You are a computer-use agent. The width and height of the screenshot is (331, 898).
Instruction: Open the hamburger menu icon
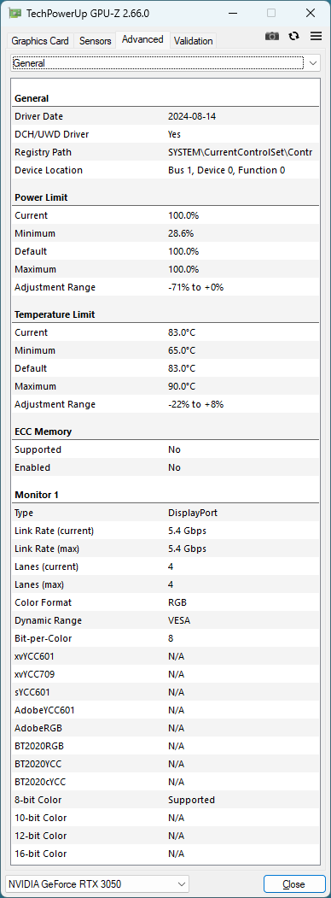point(316,36)
